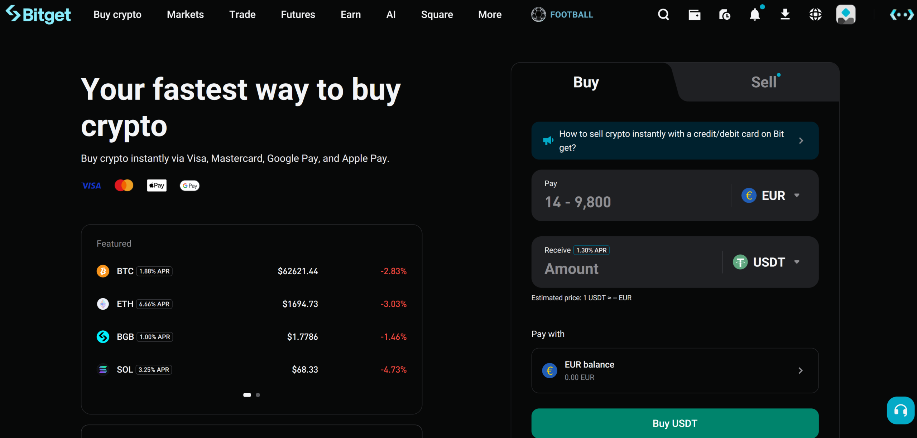Screen dimensions: 917x438
Task: Open the FOOTBALL link
Action: (x=571, y=15)
